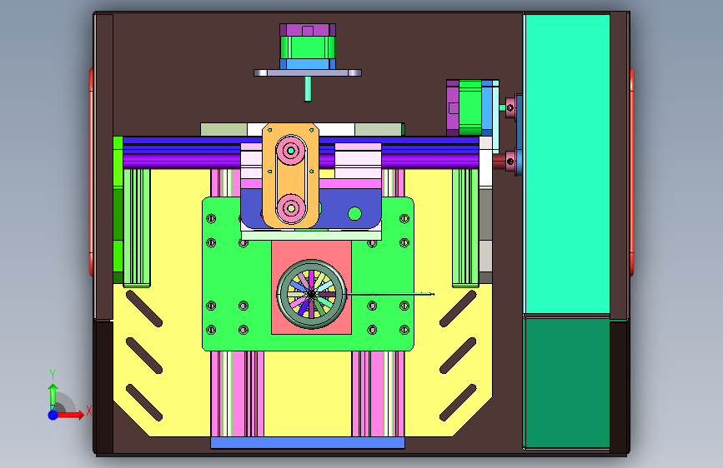Image resolution: width=723 pixels, height=468 pixels.
Task: Select the top stepper motor green body
Action: (308, 47)
